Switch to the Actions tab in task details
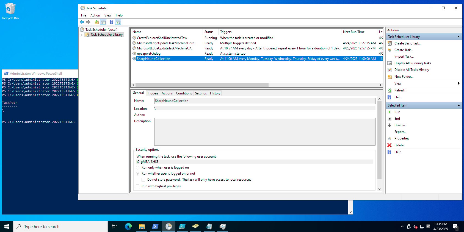Viewport: 464px width, 232px height. click(167, 93)
